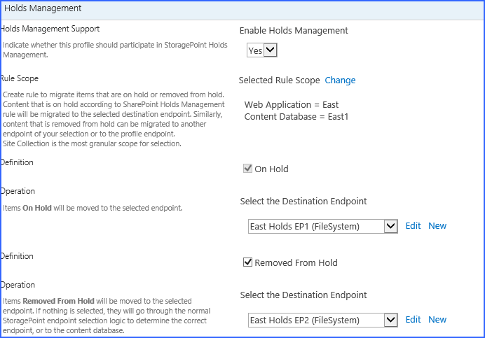Screen dimensions: 485x338
Task: Click the Selected Rule Scope label
Action: 279,80
